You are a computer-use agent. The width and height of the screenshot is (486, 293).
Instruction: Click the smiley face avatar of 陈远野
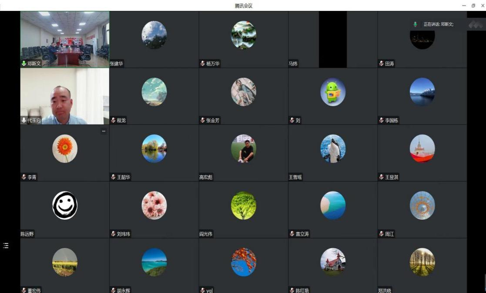[65, 205]
